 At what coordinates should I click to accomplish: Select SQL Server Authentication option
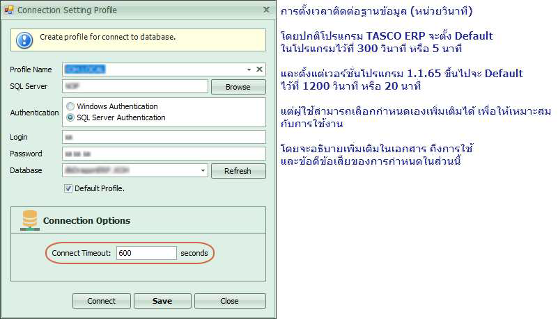point(70,117)
